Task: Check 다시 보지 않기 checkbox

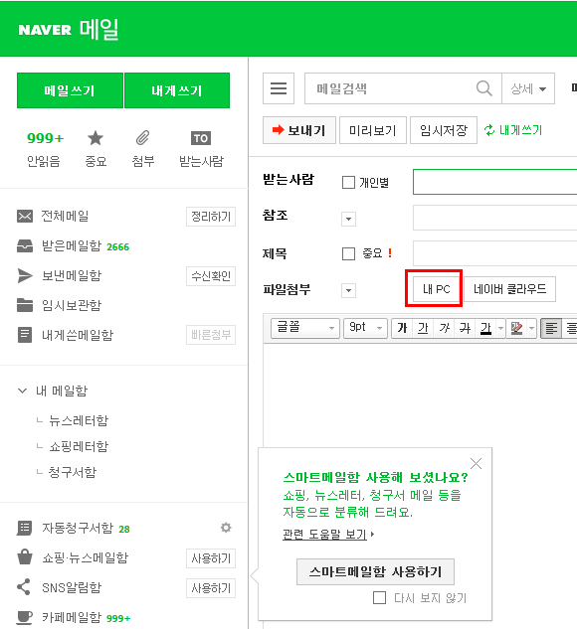Action: (379, 598)
